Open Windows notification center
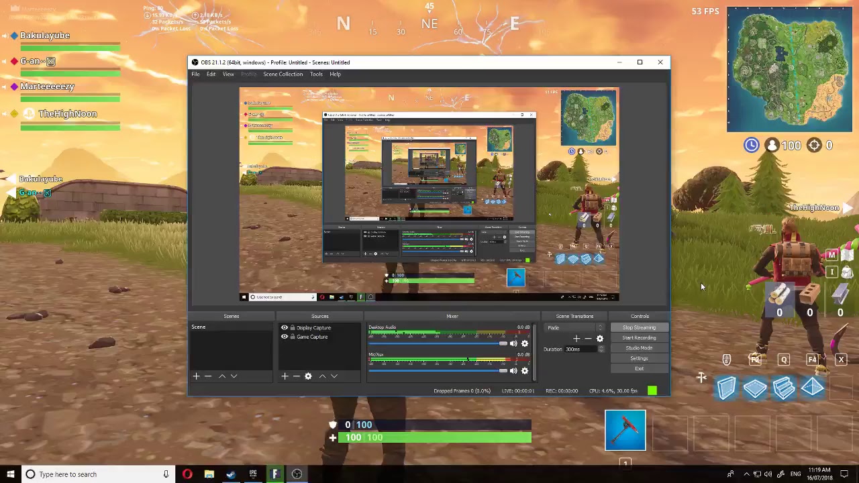 coord(846,474)
